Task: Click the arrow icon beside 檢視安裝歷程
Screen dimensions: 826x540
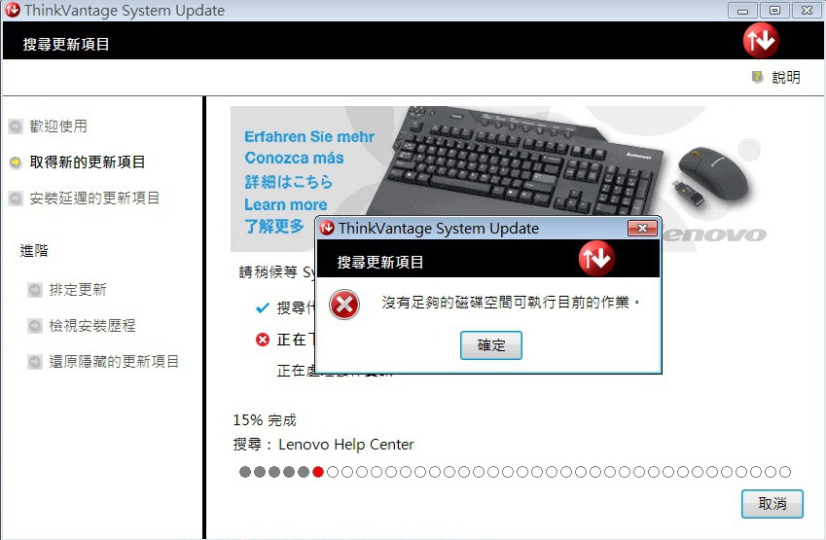Action: pos(35,326)
